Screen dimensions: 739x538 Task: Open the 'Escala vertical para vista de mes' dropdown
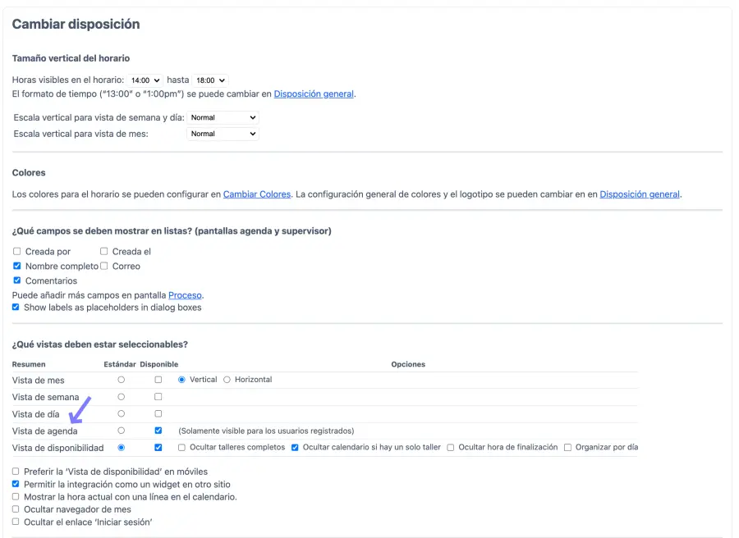(223, 134)
